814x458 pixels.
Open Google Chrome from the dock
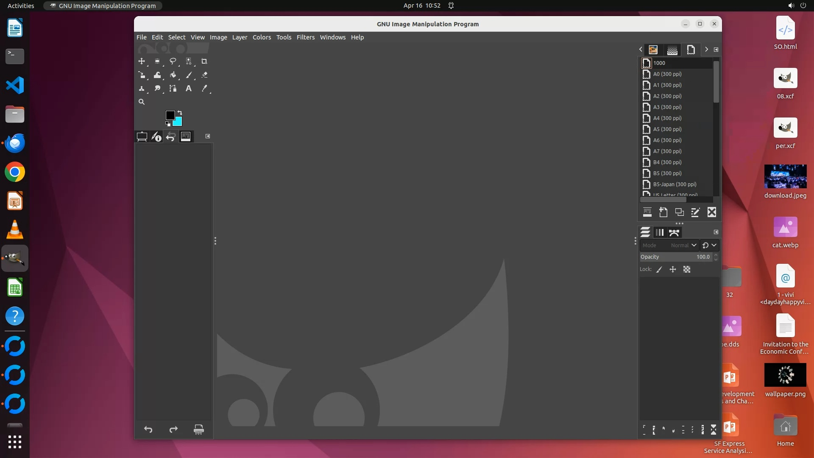15,173
